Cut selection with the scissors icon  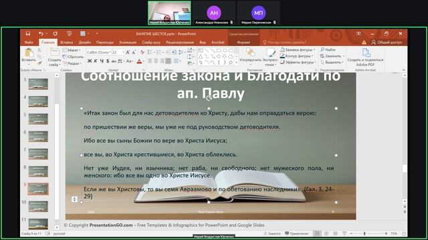tap(39, 50)
